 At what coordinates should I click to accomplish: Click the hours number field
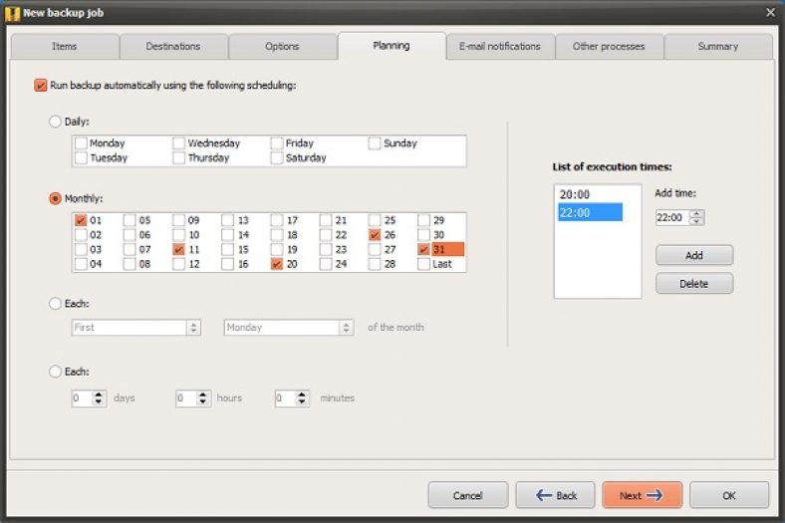186,398
